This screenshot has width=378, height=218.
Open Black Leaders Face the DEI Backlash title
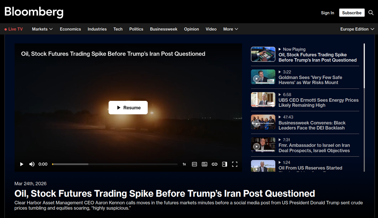pos(312,125)
